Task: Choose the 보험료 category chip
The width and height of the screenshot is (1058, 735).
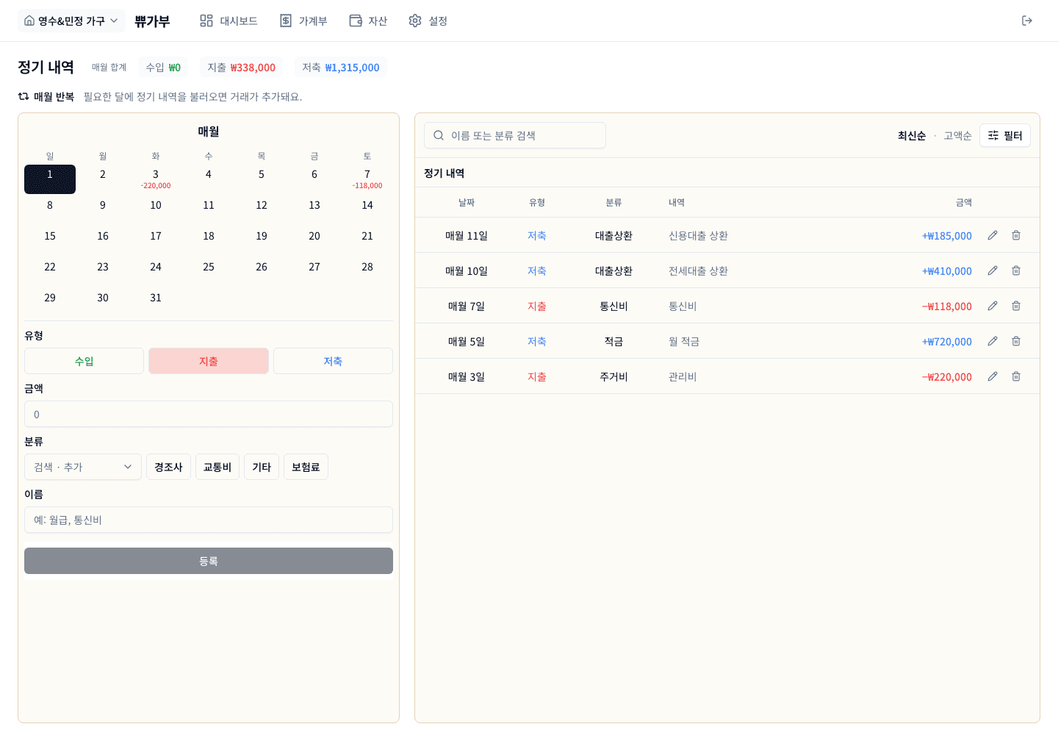Action: 306,467
